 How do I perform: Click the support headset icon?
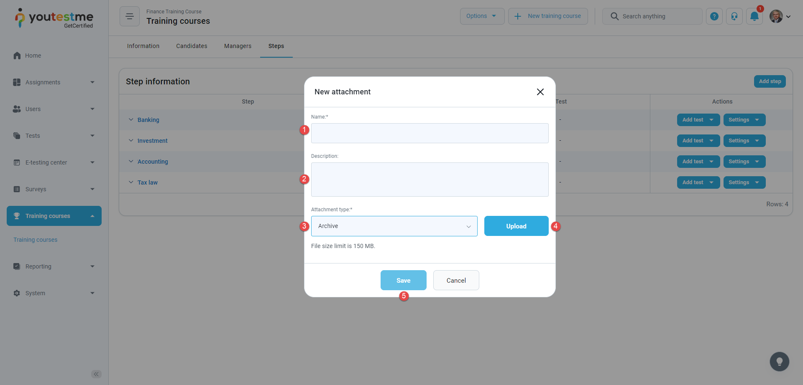(x=734, y=16)
